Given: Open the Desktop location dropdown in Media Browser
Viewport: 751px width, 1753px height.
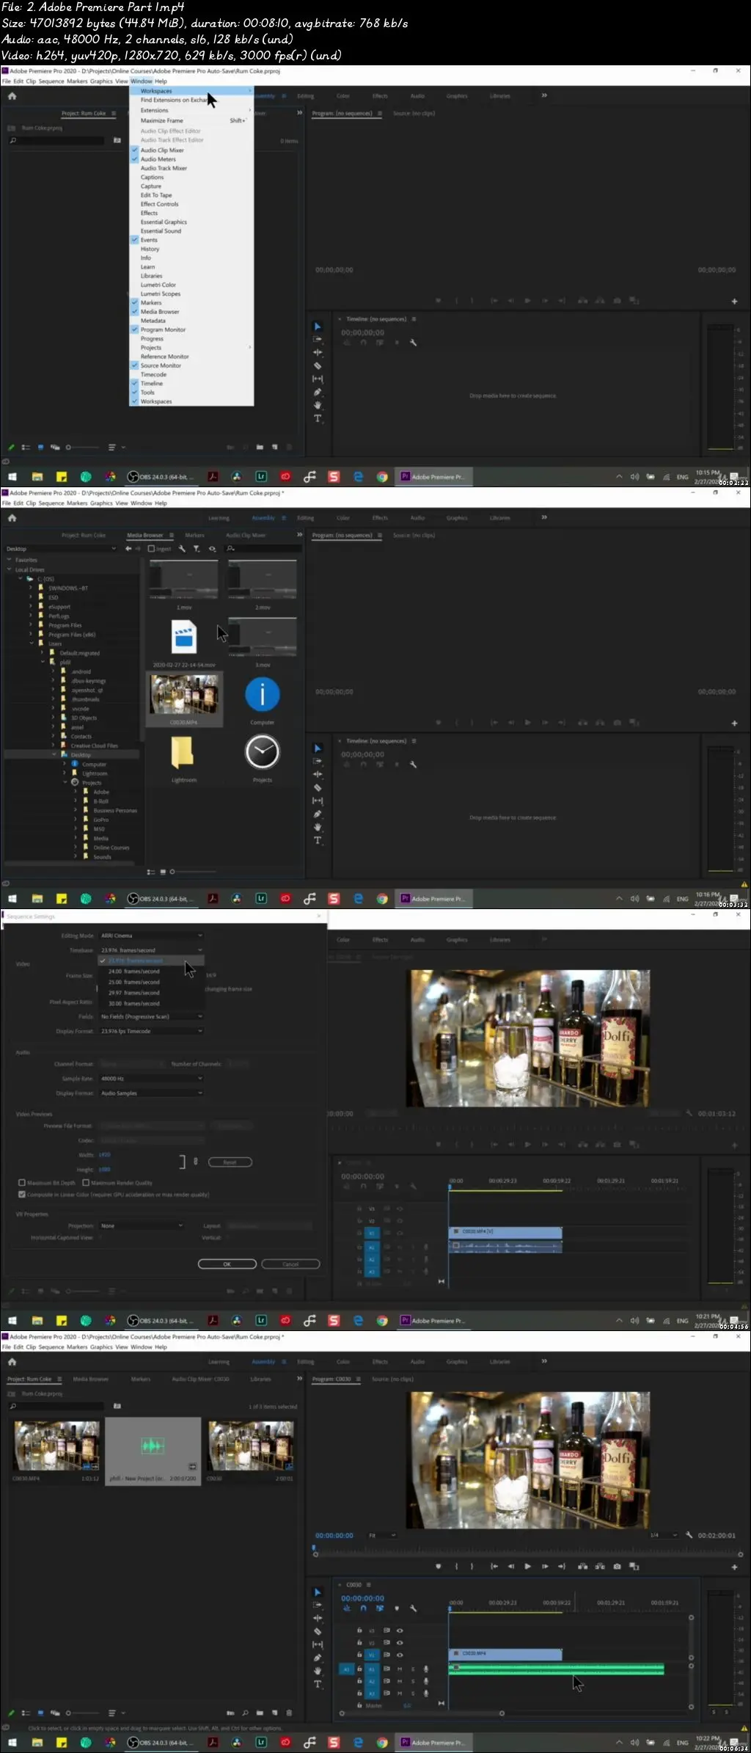Looking at the screenshot, I should pyautogui.click(x=61, y=548).
